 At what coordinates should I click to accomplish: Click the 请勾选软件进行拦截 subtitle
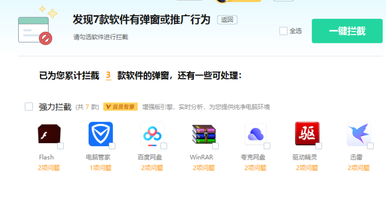pos(101,37)
